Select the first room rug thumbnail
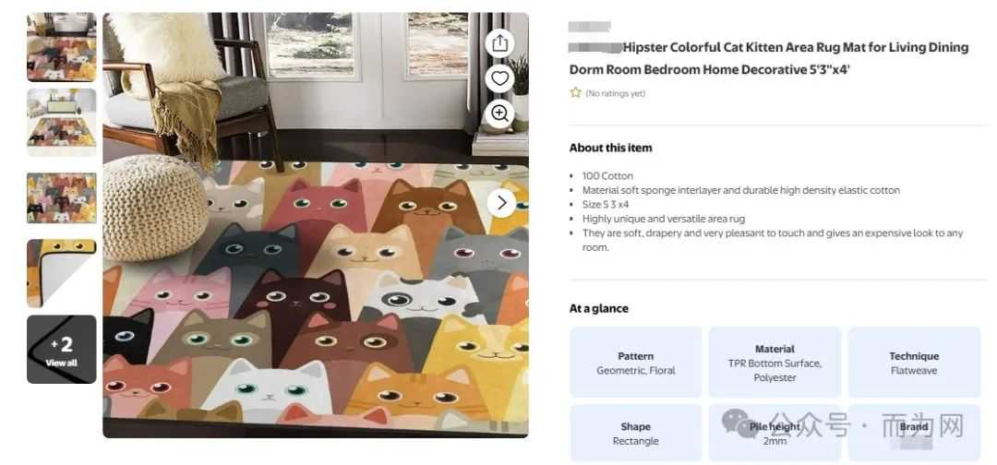 62,47
